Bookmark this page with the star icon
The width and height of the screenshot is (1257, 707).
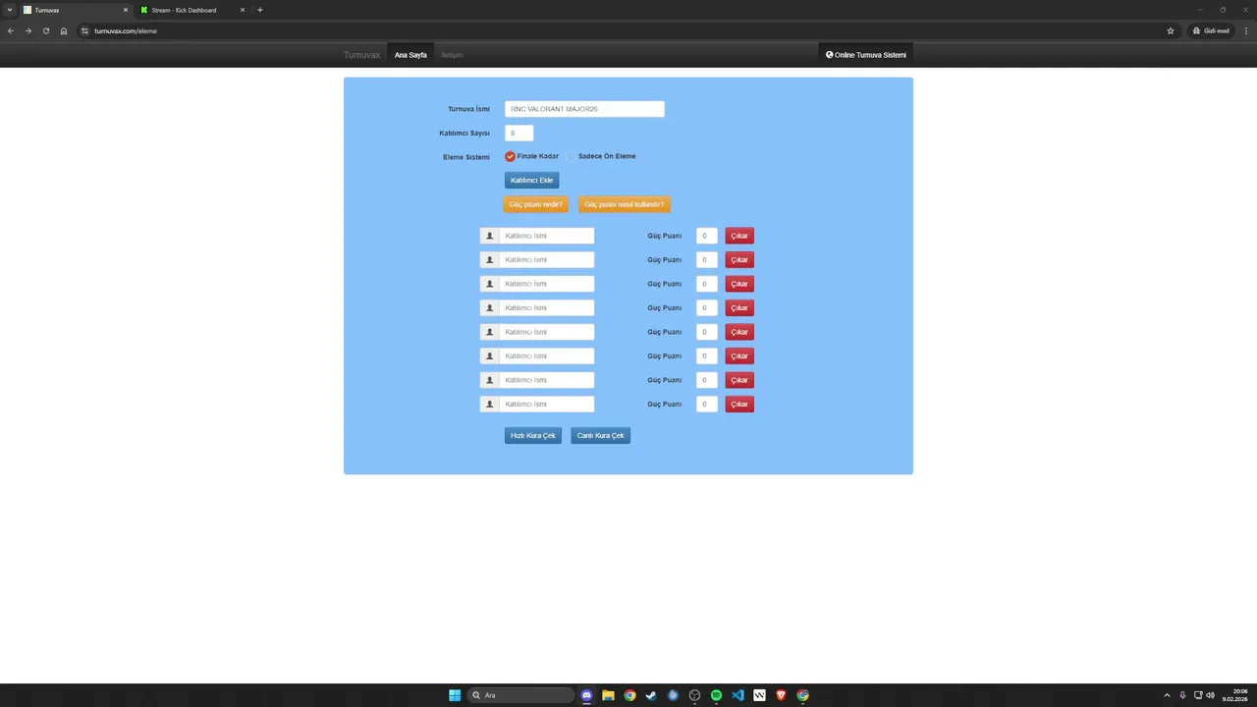point(1171,30)
